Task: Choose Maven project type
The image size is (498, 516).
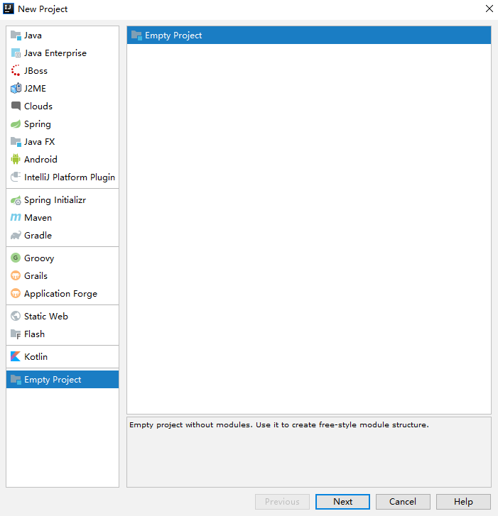Action: tap(63, 218)
